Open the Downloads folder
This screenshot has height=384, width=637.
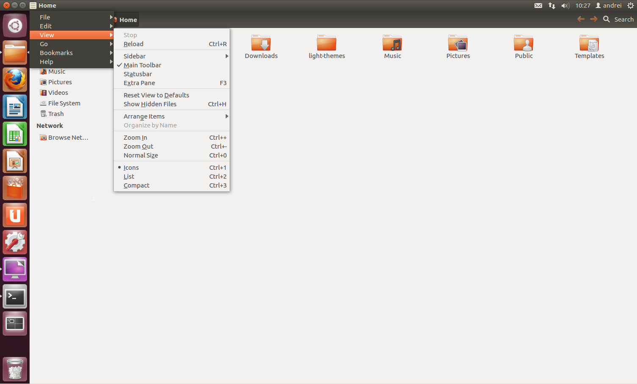pyautogui.click(x=261, y=43)
